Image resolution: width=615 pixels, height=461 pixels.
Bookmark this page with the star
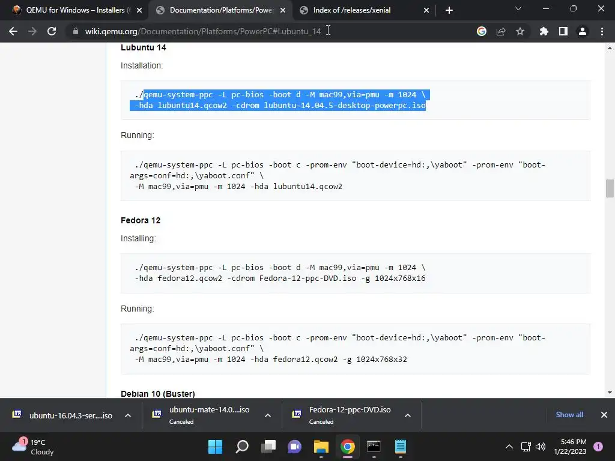(x=520, y=31)
